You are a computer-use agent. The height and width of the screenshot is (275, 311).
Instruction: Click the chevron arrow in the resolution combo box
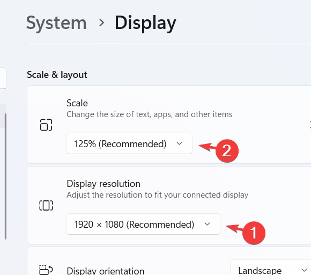coord(208,224)
